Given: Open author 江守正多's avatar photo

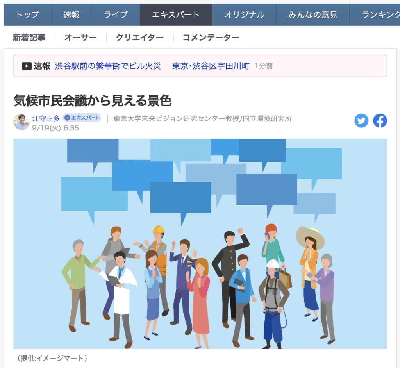Looking at the screenshot, I should (21, 122).
